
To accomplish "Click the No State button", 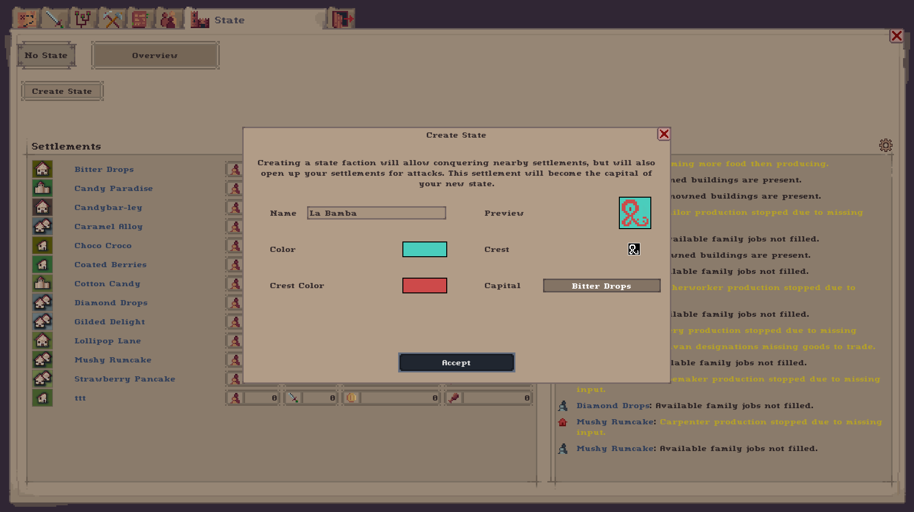I will tap(46, 55).
